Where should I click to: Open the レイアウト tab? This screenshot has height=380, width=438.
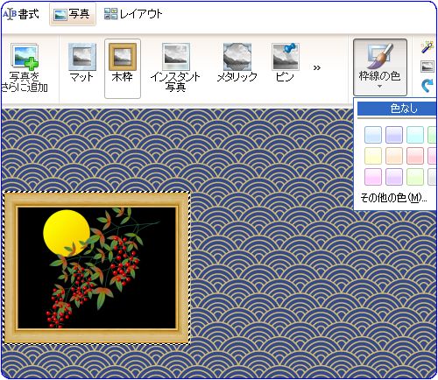pos(133,14)
